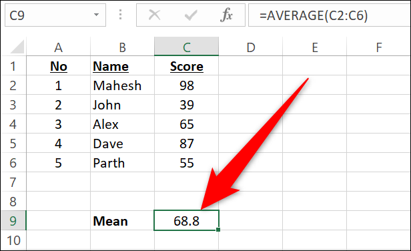The image size is (411, 251).
Task: Select the cell containing Dave
Action: [122, 144]
